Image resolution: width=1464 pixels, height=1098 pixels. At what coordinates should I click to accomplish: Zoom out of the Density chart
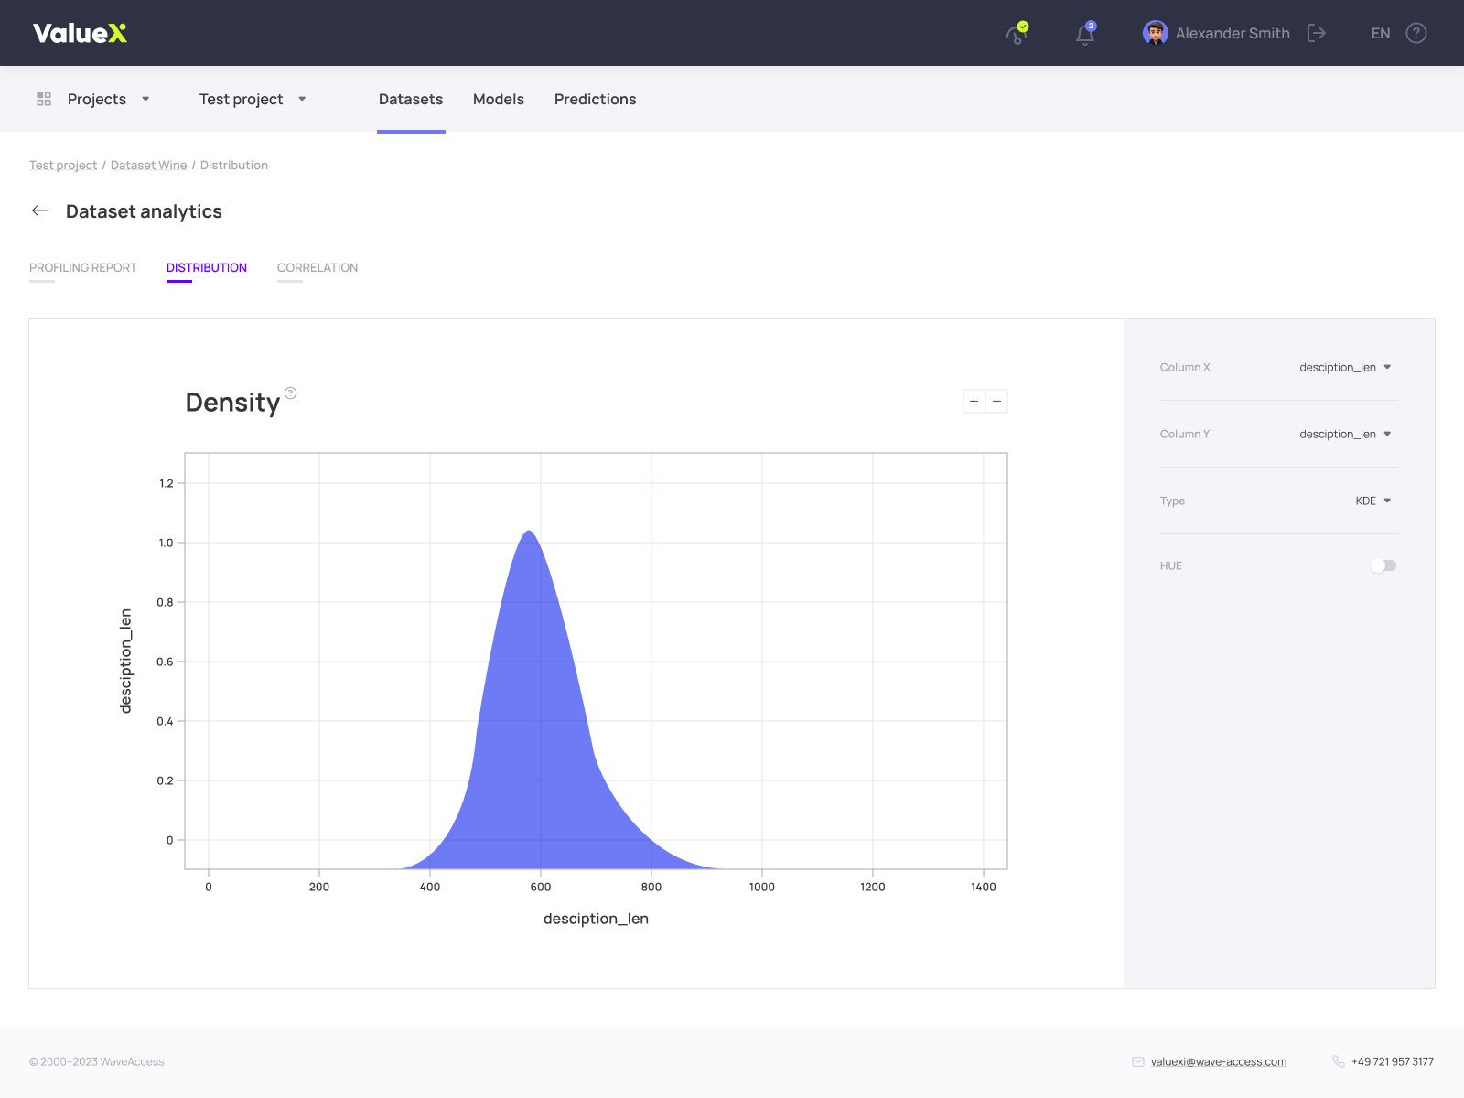click(996, 401)
